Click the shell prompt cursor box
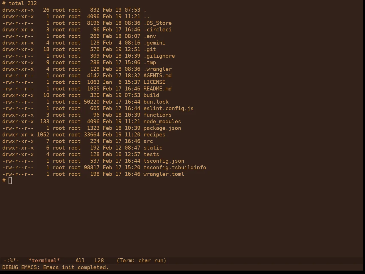 pyautogui.click(x=10, y=180)
